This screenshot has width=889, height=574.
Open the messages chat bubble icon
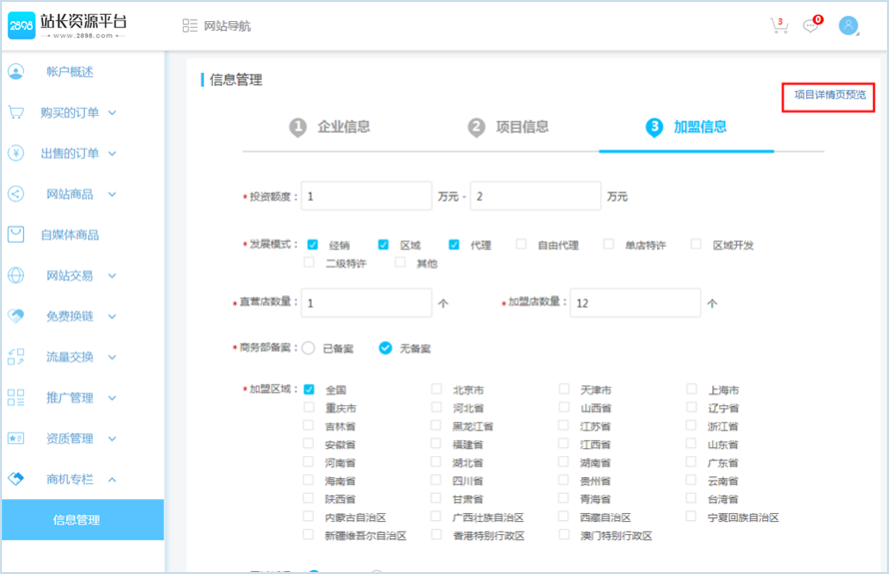coord(812,26)
